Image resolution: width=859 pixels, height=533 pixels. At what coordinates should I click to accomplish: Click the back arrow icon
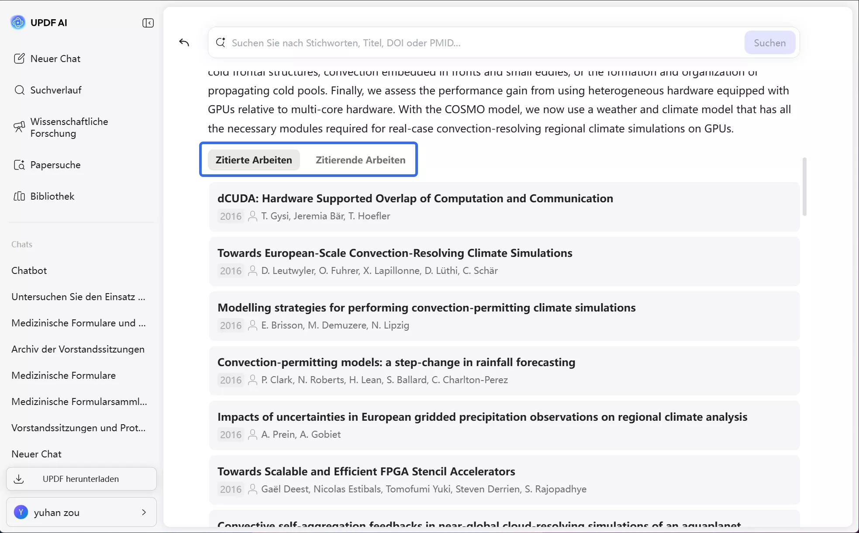coord(184,42)
